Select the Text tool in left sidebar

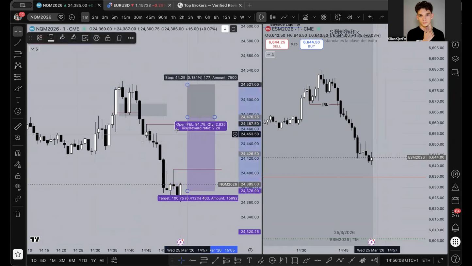(18, 100)
